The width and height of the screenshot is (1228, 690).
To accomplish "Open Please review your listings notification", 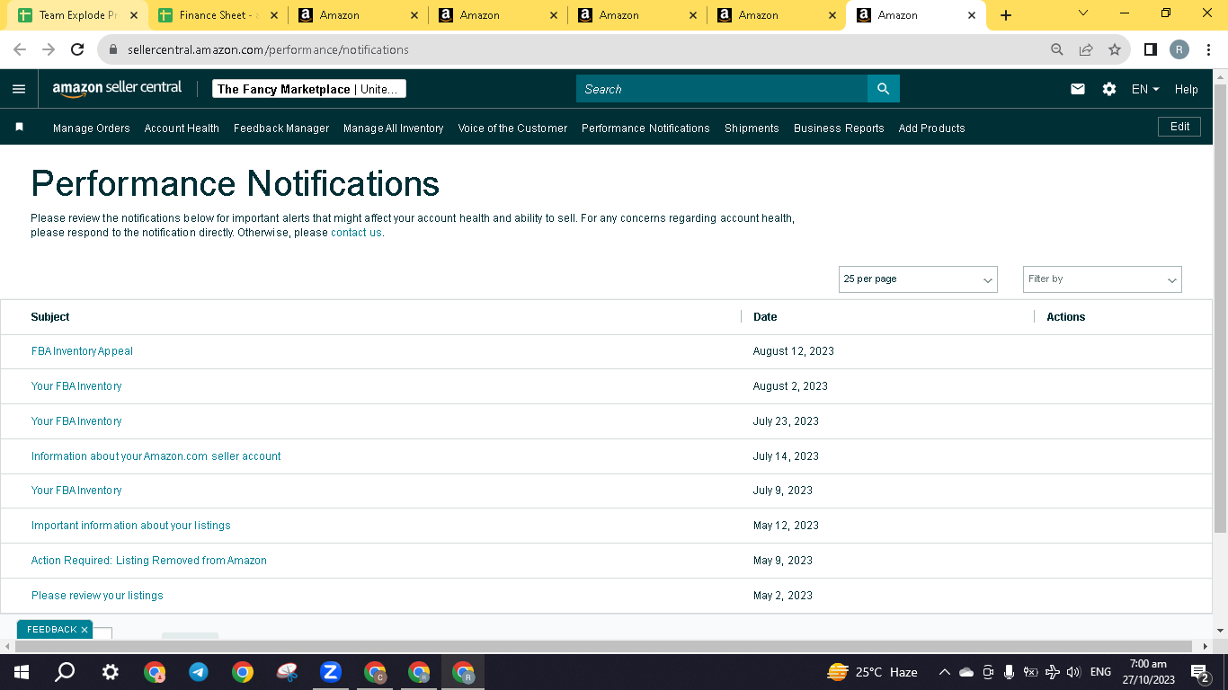I will (97, 596).
